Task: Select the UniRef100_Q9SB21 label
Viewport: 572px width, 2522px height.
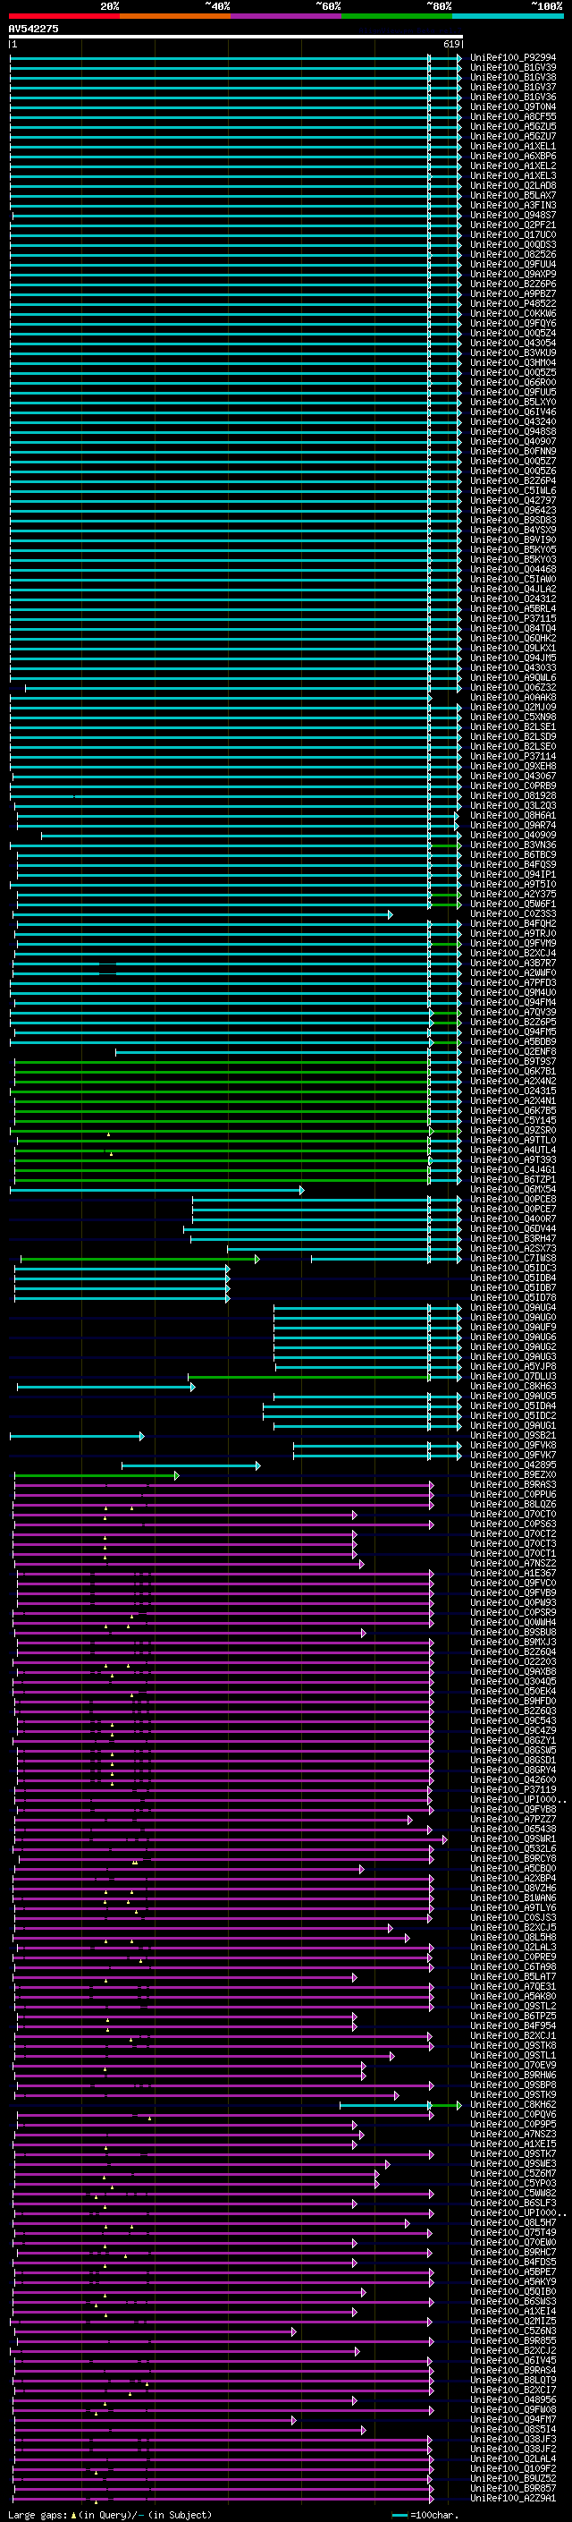Action: [513, 1435]
